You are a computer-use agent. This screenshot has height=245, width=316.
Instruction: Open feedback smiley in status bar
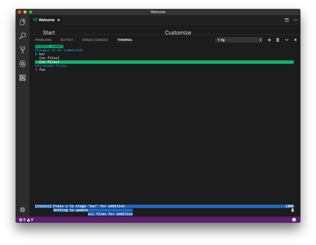coord(294,220)
